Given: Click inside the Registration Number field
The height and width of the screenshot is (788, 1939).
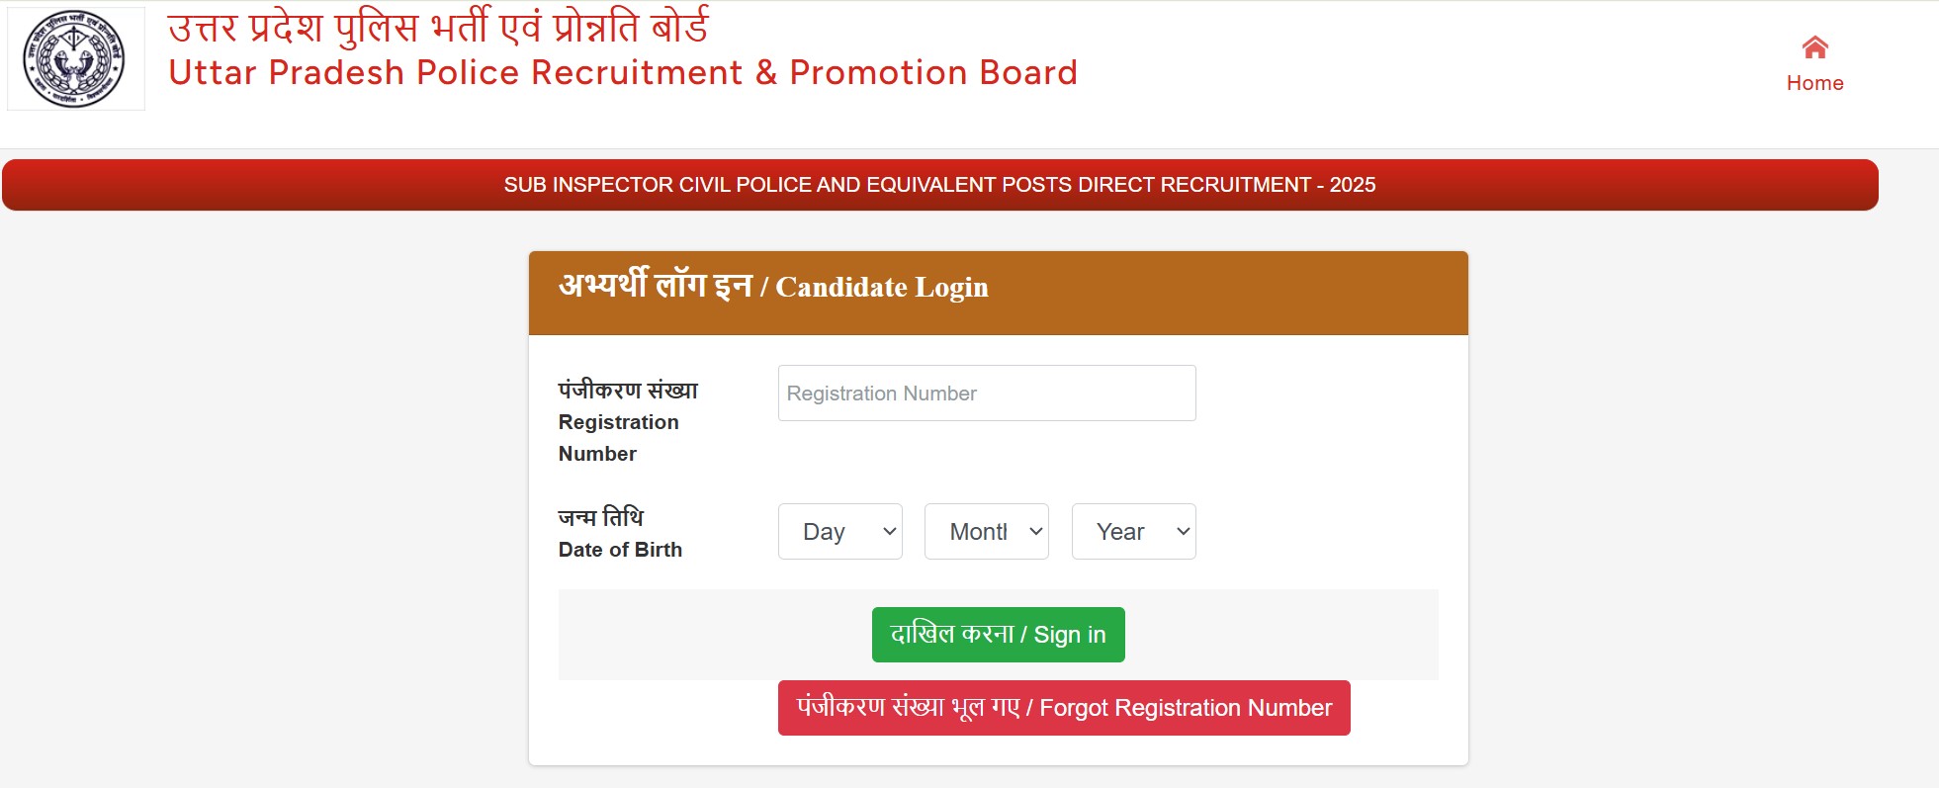Looking at the screenshot, I should point(986,393).
